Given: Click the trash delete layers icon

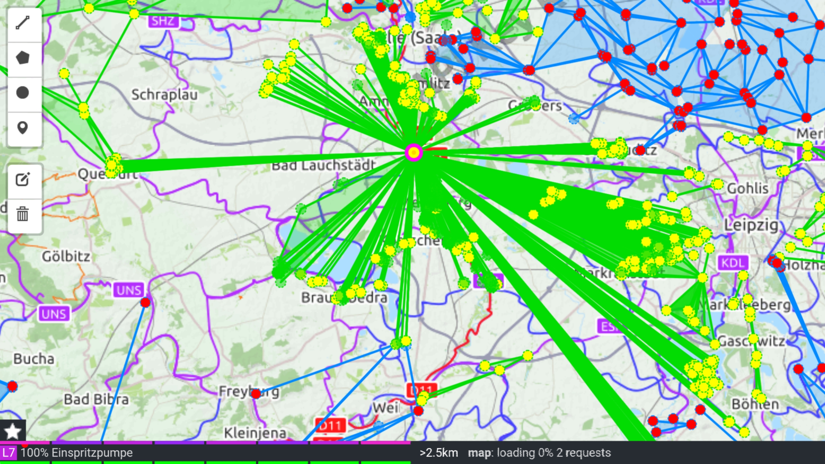Looking at the screenshot, I should pos(23,214).
